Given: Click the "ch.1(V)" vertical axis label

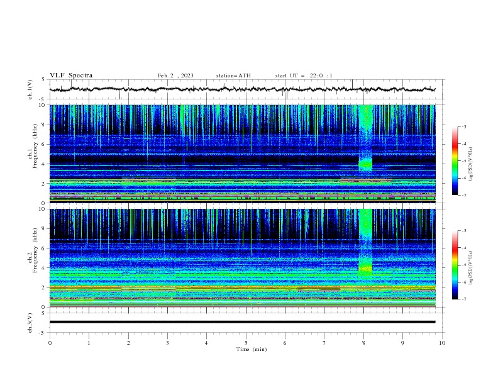Looking at the screenshot, I should click(30, 89).
